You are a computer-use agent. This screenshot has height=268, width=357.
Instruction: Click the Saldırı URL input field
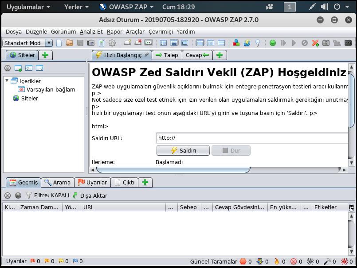coord(252,138)
